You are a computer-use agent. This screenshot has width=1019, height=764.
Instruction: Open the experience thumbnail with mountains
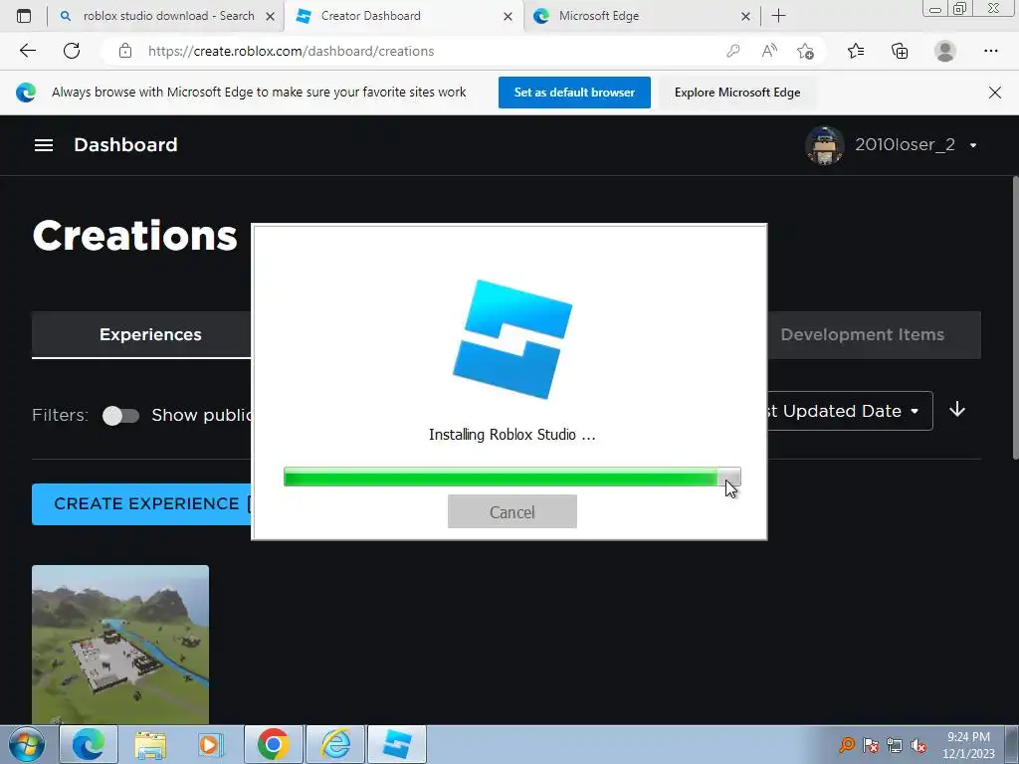point(120,645)
